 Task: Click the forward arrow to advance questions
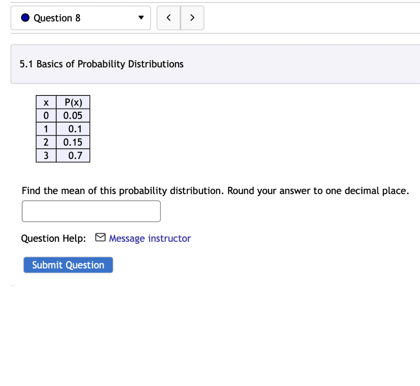[x=192, y=18]
